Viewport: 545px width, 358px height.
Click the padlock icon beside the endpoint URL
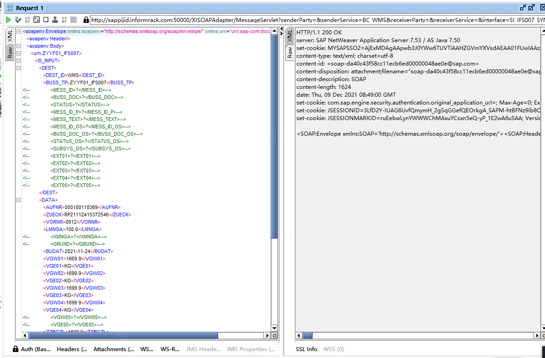86,20
